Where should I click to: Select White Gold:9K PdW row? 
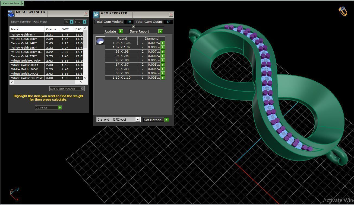(46, 60)
